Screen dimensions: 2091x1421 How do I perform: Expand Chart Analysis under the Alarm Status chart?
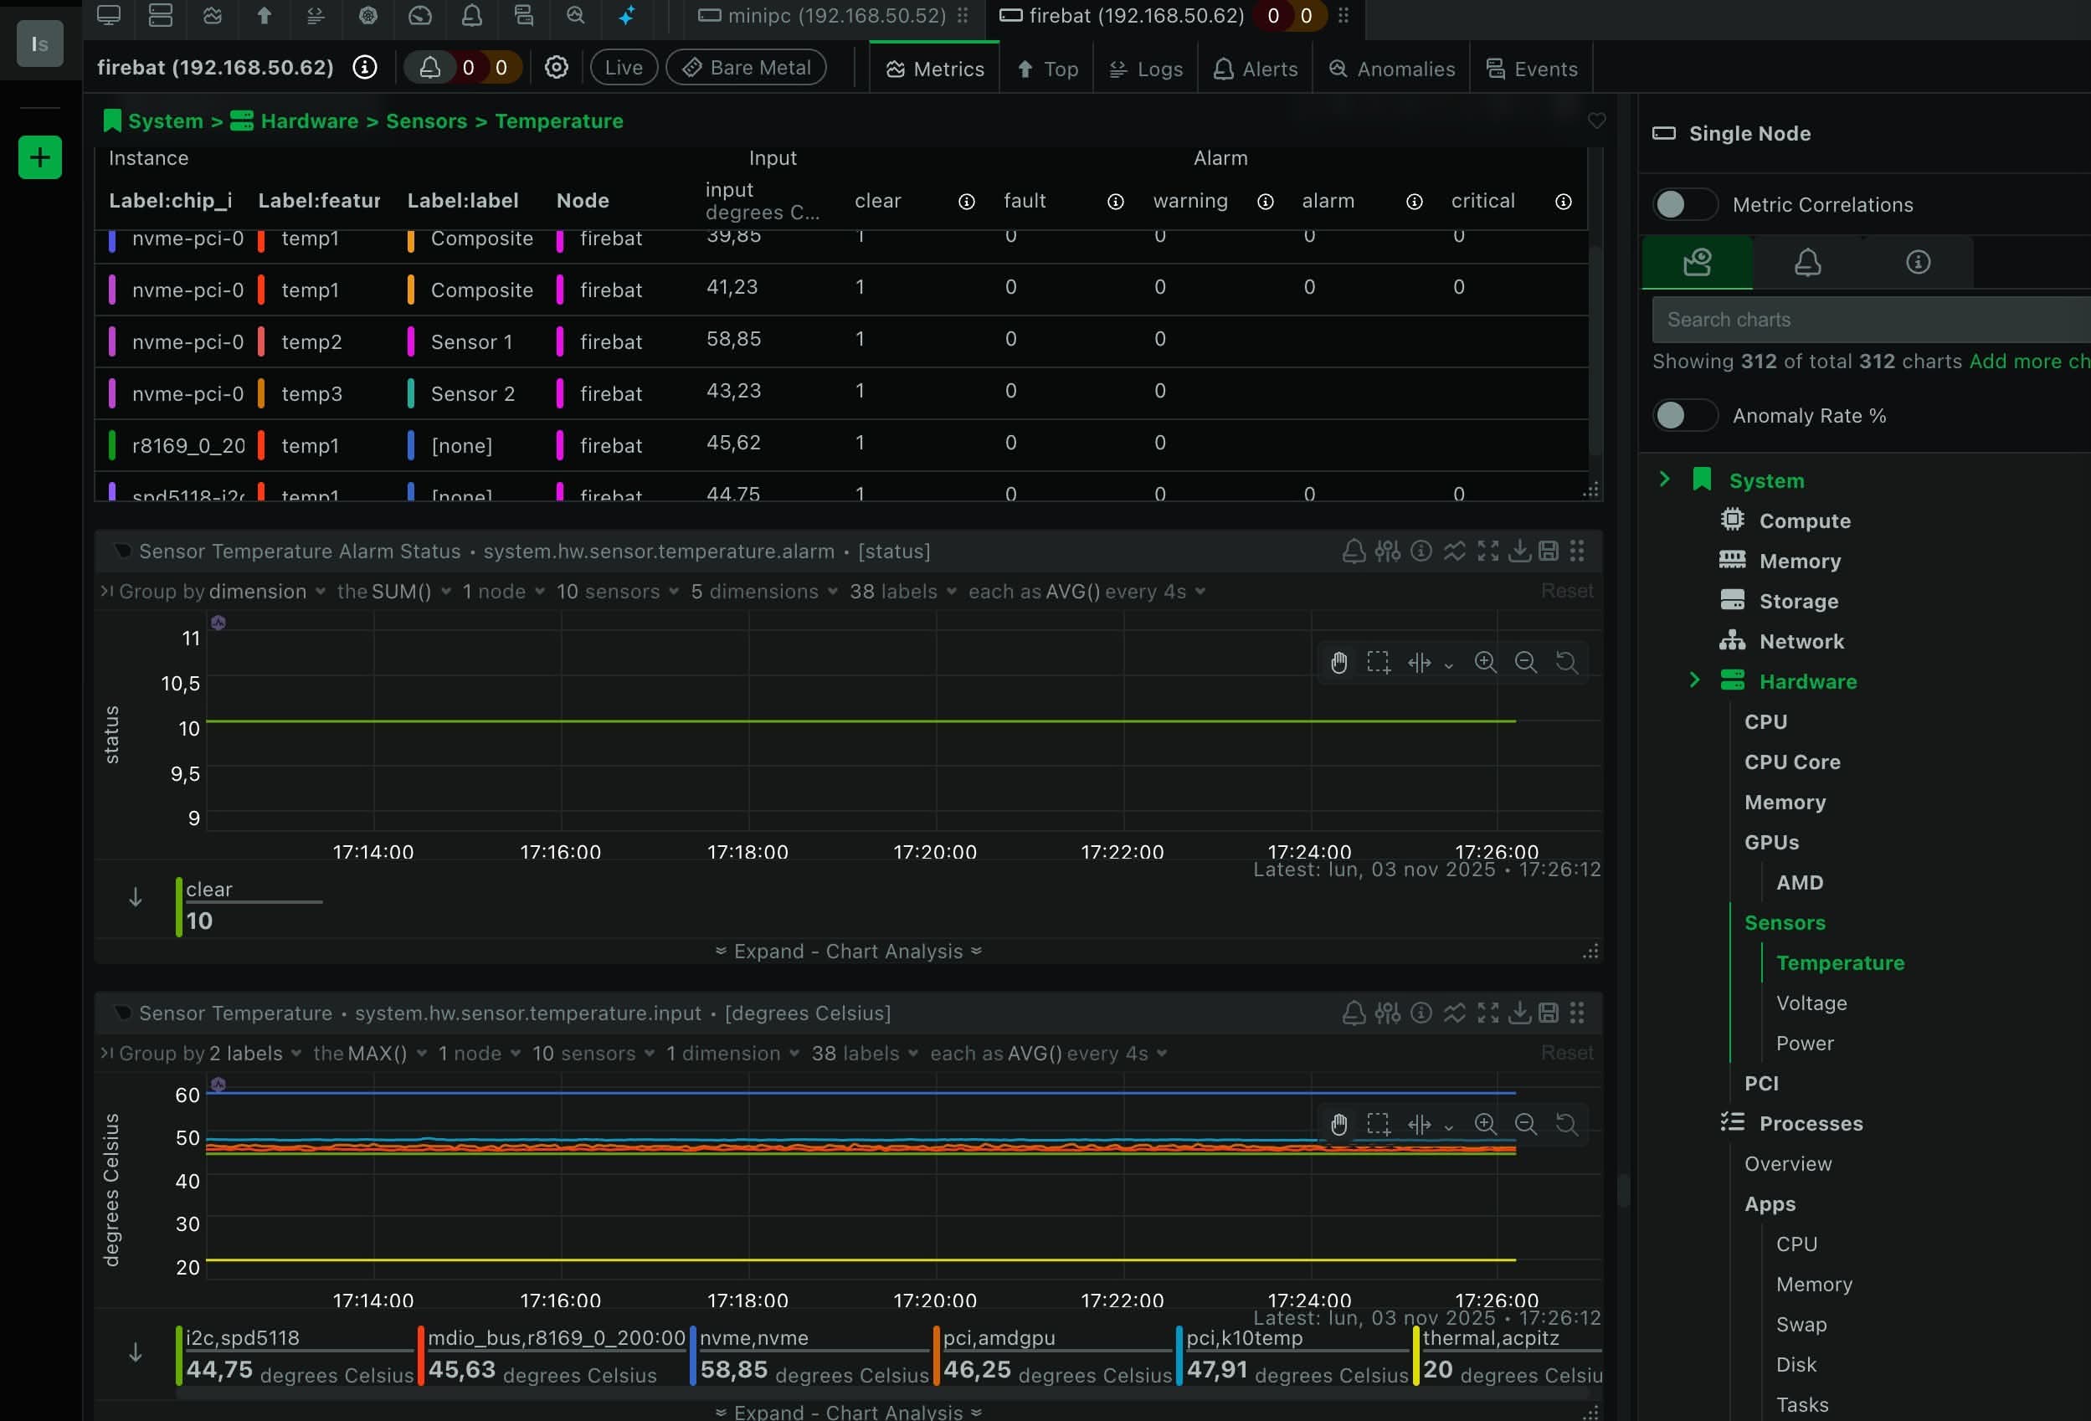pos(848,952)
